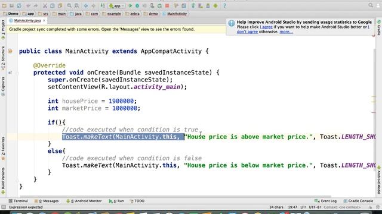Select zebra package in the breadcrumb
Image resolution: width=382 pixels, height=214 pixels.
click(133, 14)
